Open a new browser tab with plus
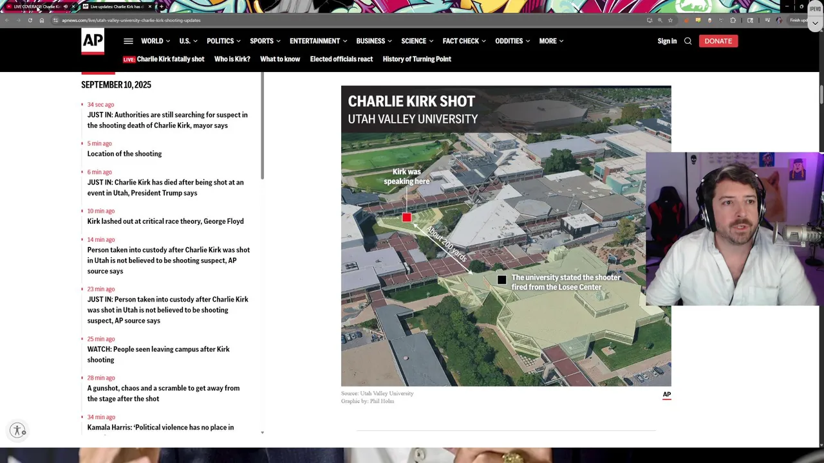Viewport: 824px width, 463px height. point(162,6)
